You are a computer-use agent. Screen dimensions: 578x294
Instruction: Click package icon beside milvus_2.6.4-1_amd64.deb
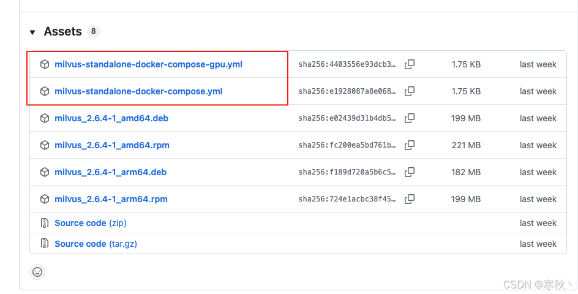click(x=45, y=118)
